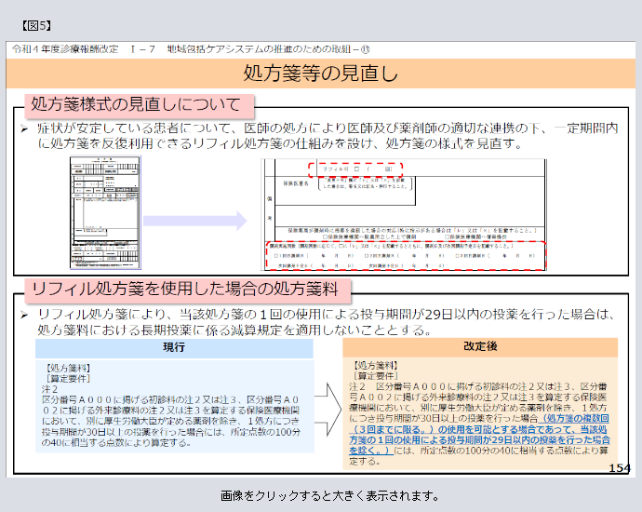Screen dimensions: 642x512
Task: Click the slide image to enlarge it
Action: pos(321,259)
